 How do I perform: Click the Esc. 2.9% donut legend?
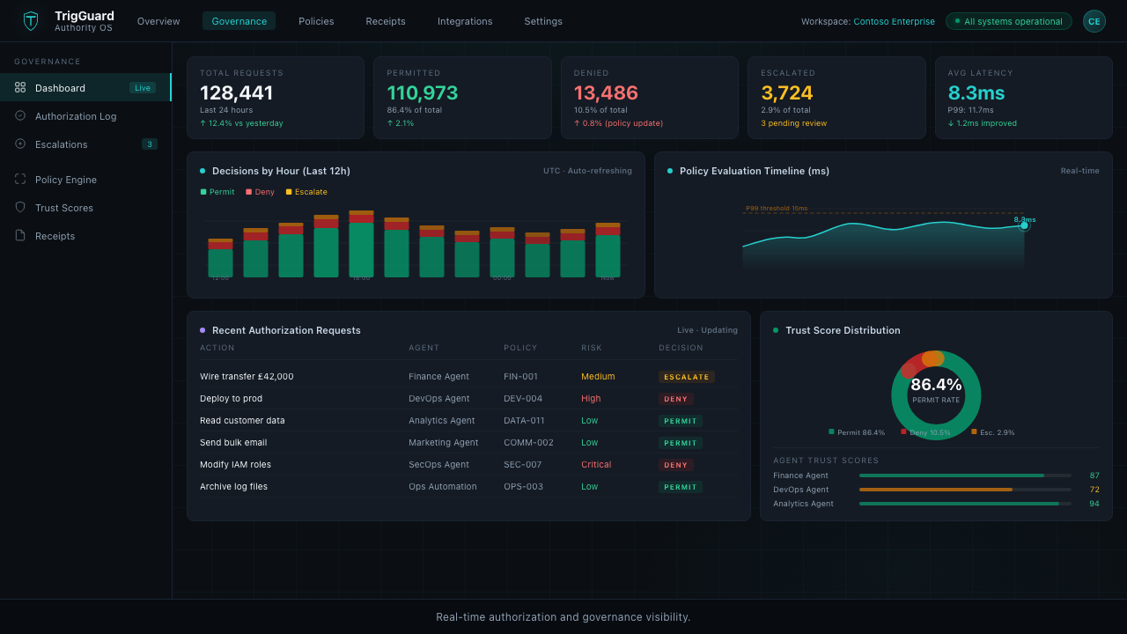[993, 432]
